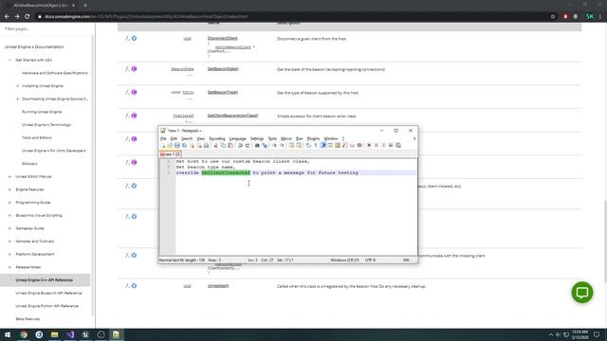Select the 'new 1' document tab in Notepad++
The height and width of the screenshot is (341, 607).
point(171,154)
